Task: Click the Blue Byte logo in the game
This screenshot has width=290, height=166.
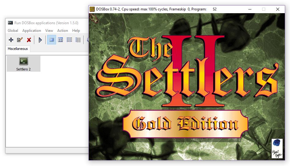Action: tap(277, 149)
